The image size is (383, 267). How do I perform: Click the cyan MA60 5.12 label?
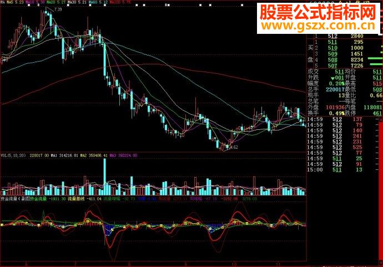[x=98, y=2]
